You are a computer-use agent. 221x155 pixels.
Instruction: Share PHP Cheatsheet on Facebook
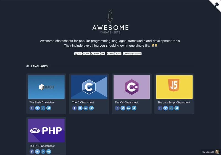32,151
